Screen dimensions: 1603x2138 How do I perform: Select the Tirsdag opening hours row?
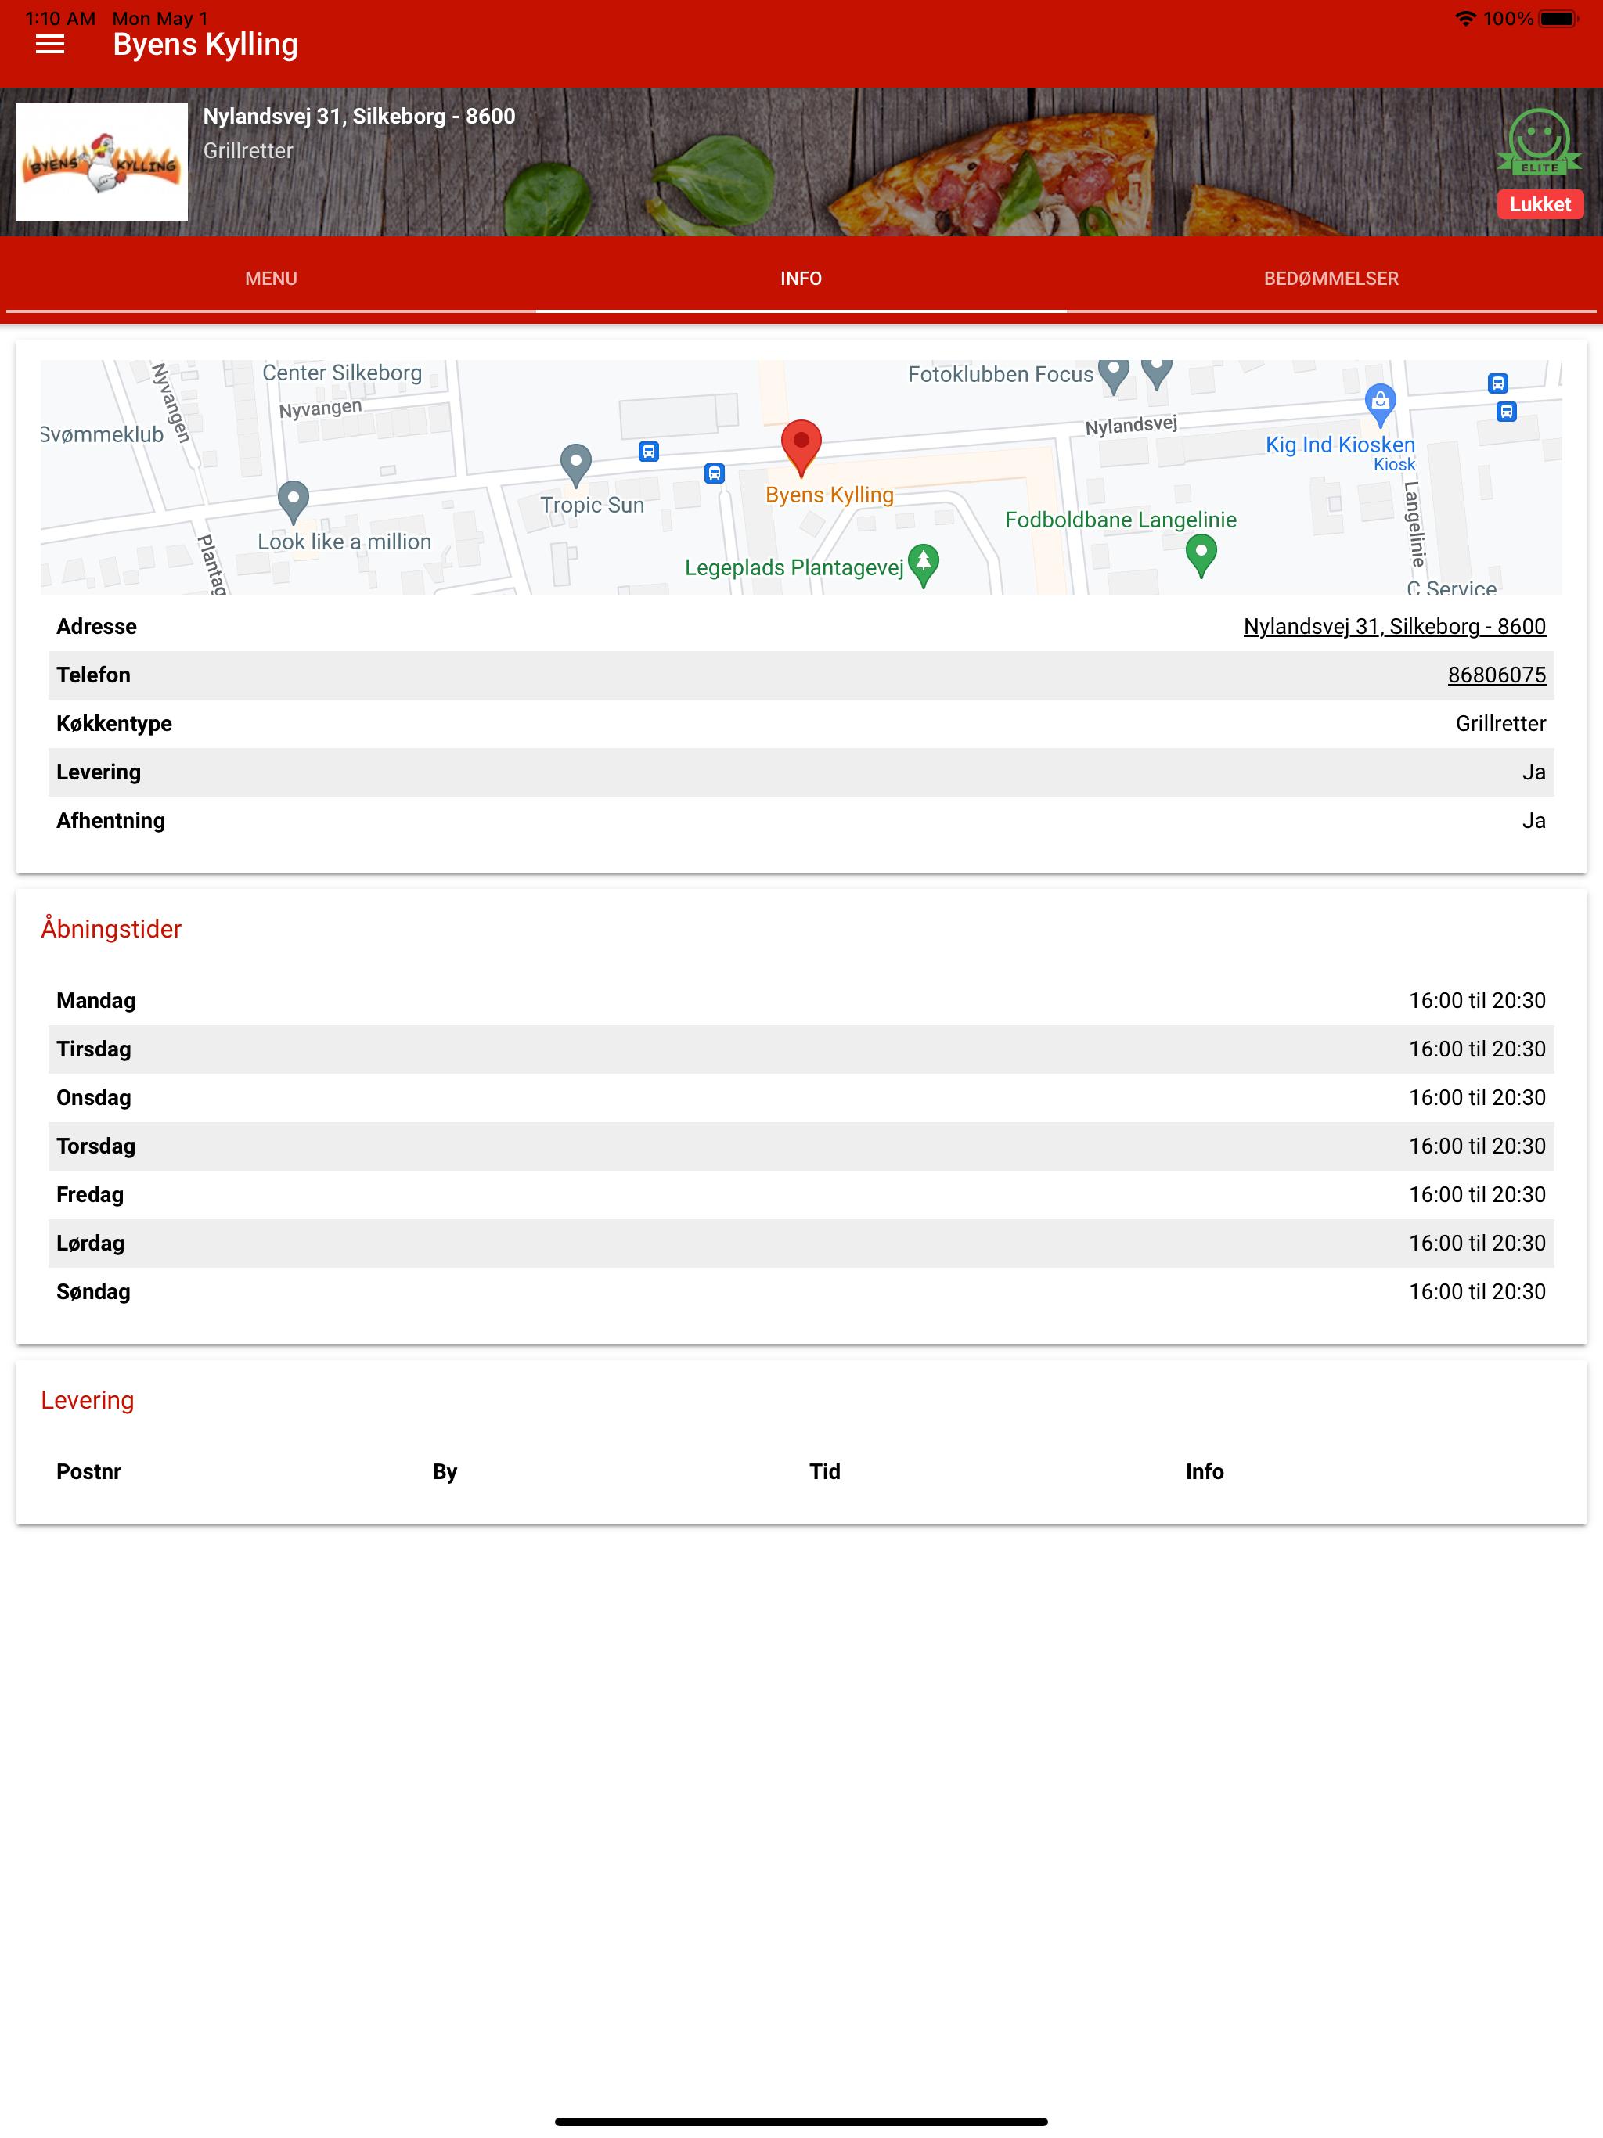pos(801,1049)
